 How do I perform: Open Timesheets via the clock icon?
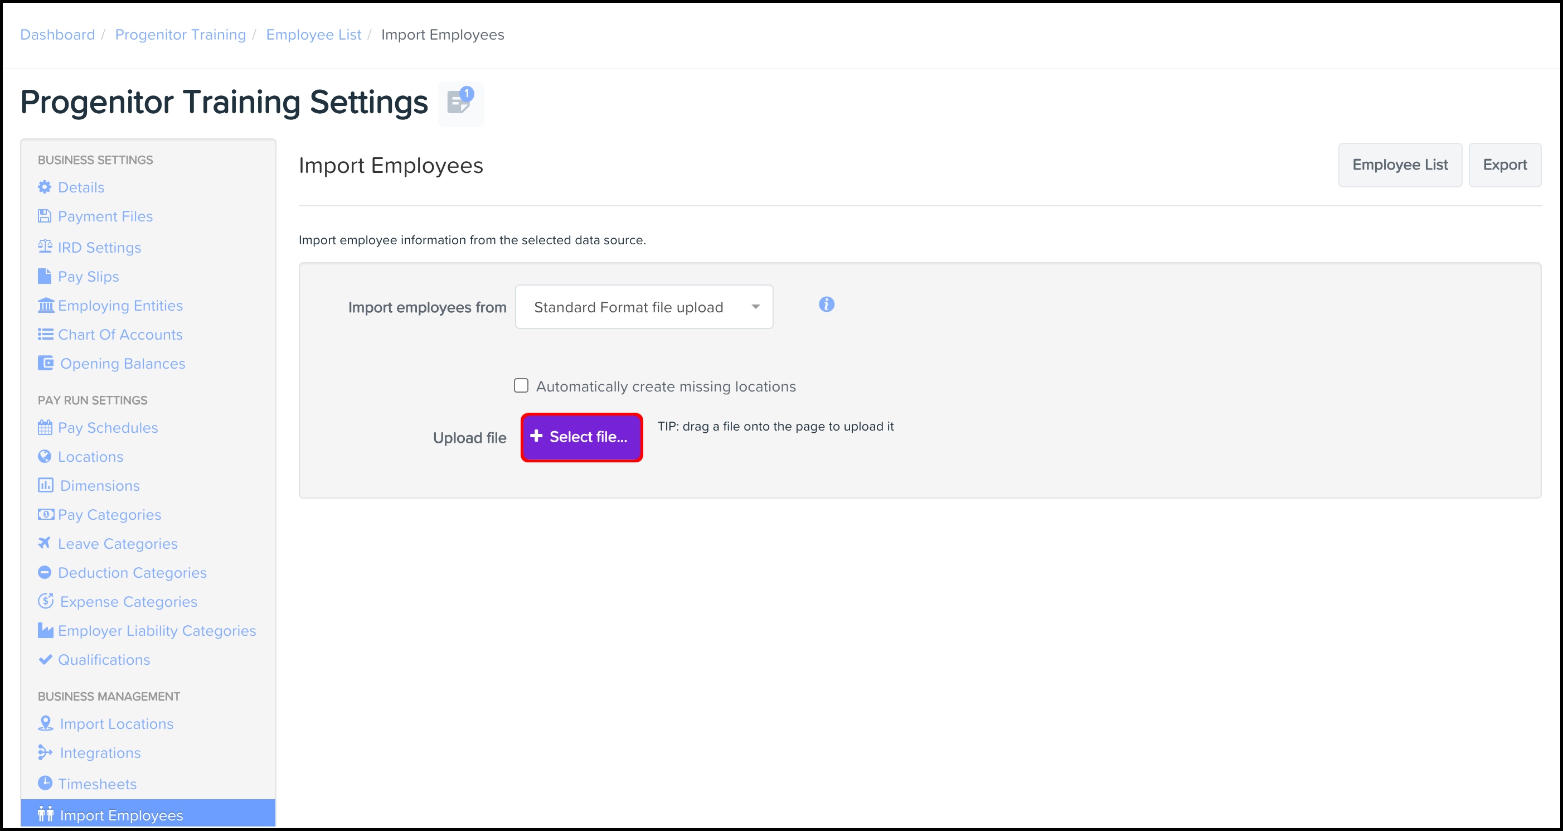(x=46, y=783)
